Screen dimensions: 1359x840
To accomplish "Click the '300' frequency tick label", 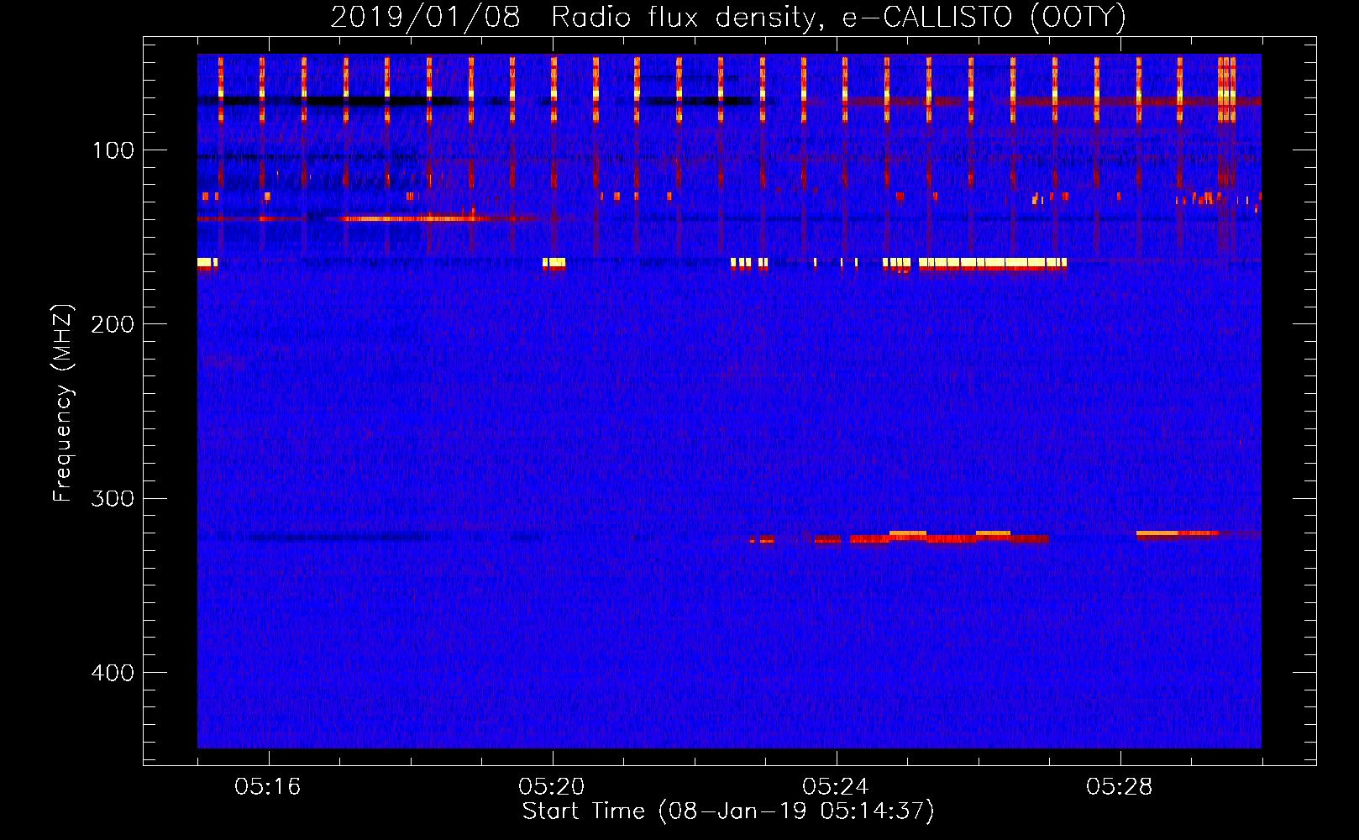I will pos(113,499).
